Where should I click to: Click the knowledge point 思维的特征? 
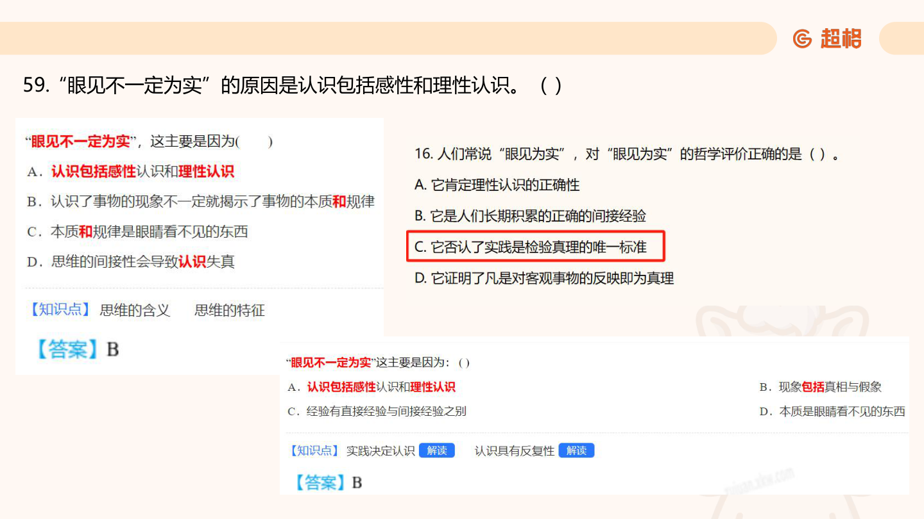tap(229, 310)
